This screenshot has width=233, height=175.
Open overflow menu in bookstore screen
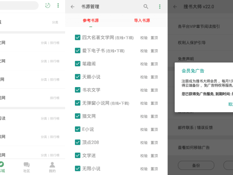point(58,5)
